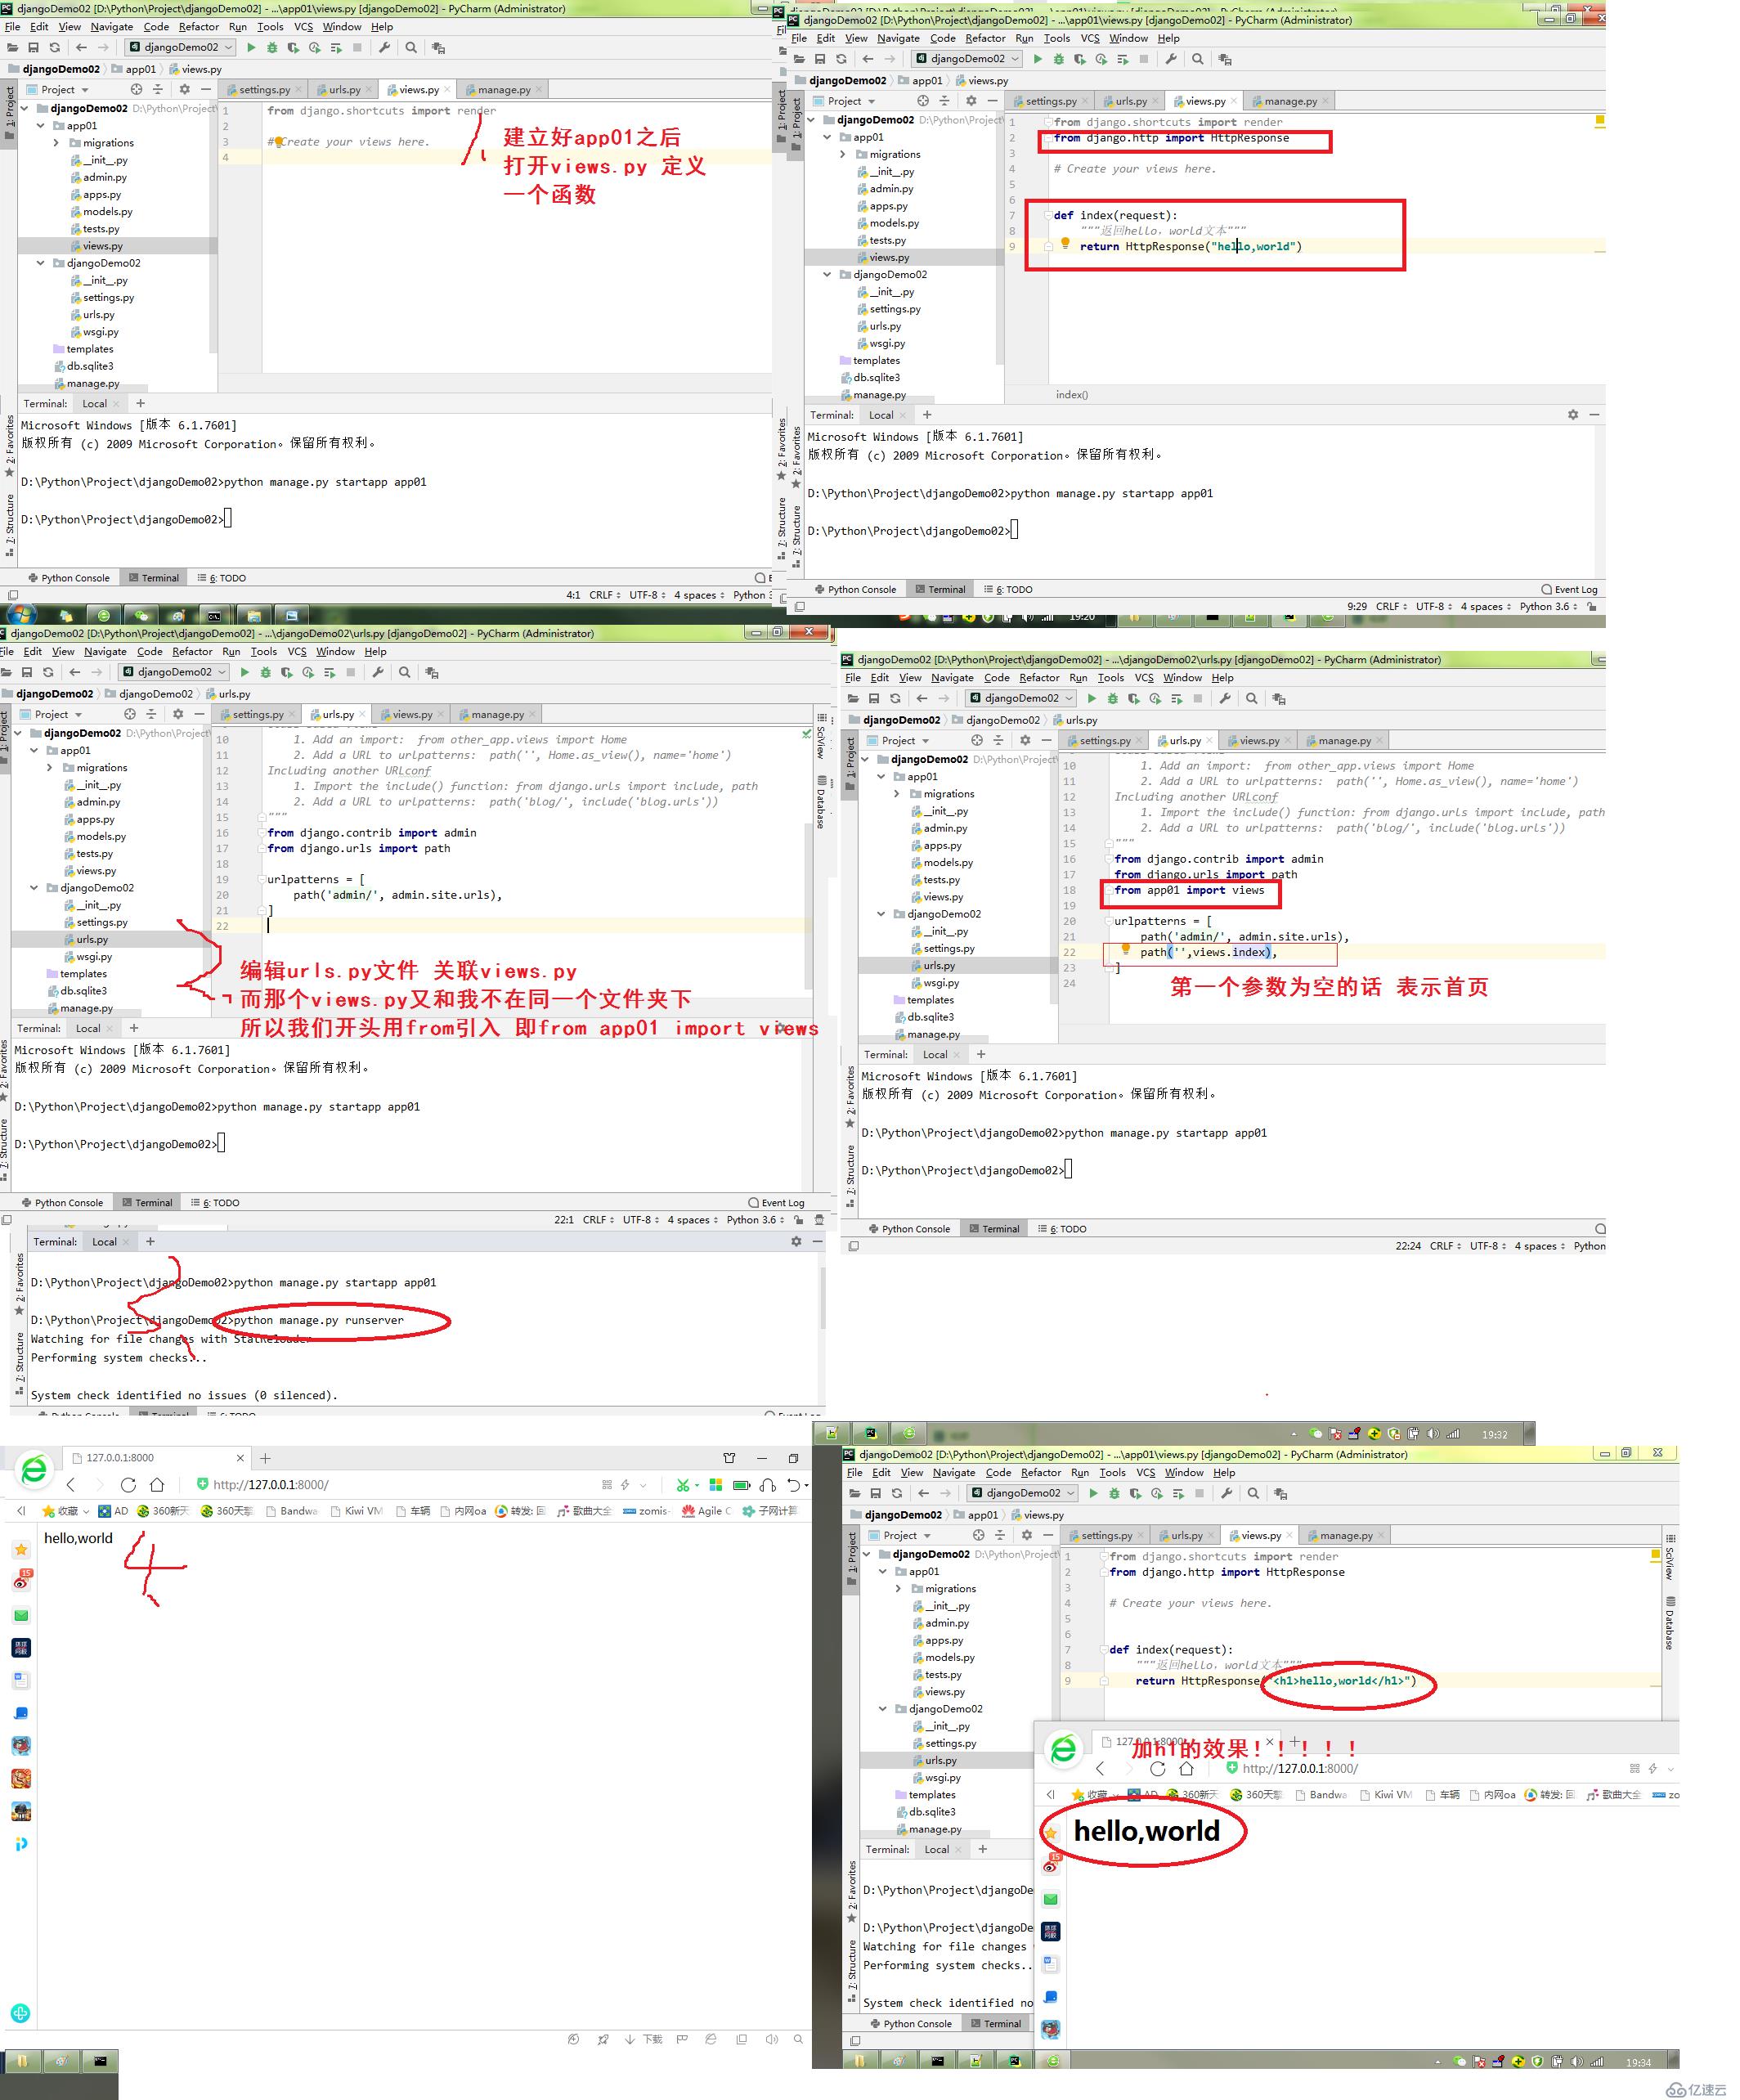This screenshot has height=2100, width=1740.
Task: Open Terminal settings gear in window showing index() breadcrumb
Action: (1573, 414)
